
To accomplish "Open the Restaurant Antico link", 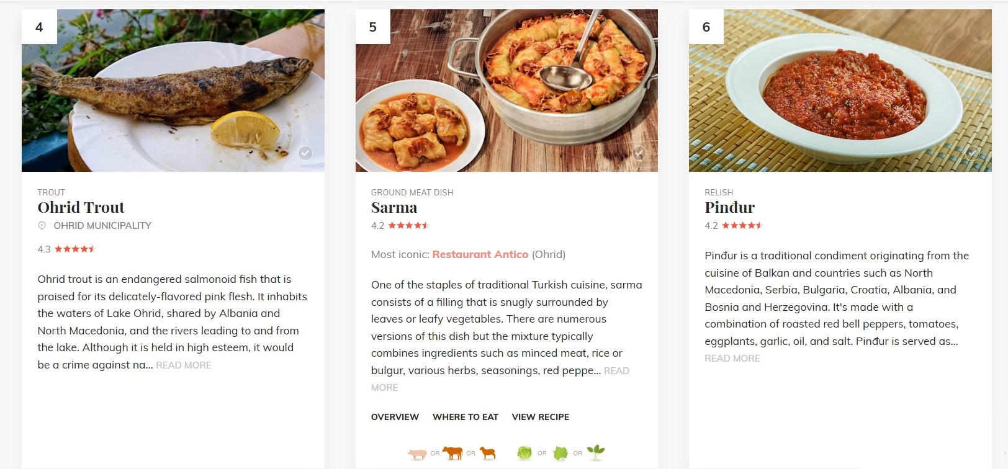I will (x=480, y=254).
